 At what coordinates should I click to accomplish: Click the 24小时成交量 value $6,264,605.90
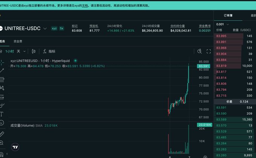(152, 30)
